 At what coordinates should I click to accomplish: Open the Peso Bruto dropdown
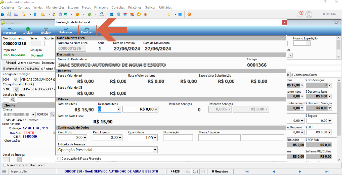coord(85,138)
